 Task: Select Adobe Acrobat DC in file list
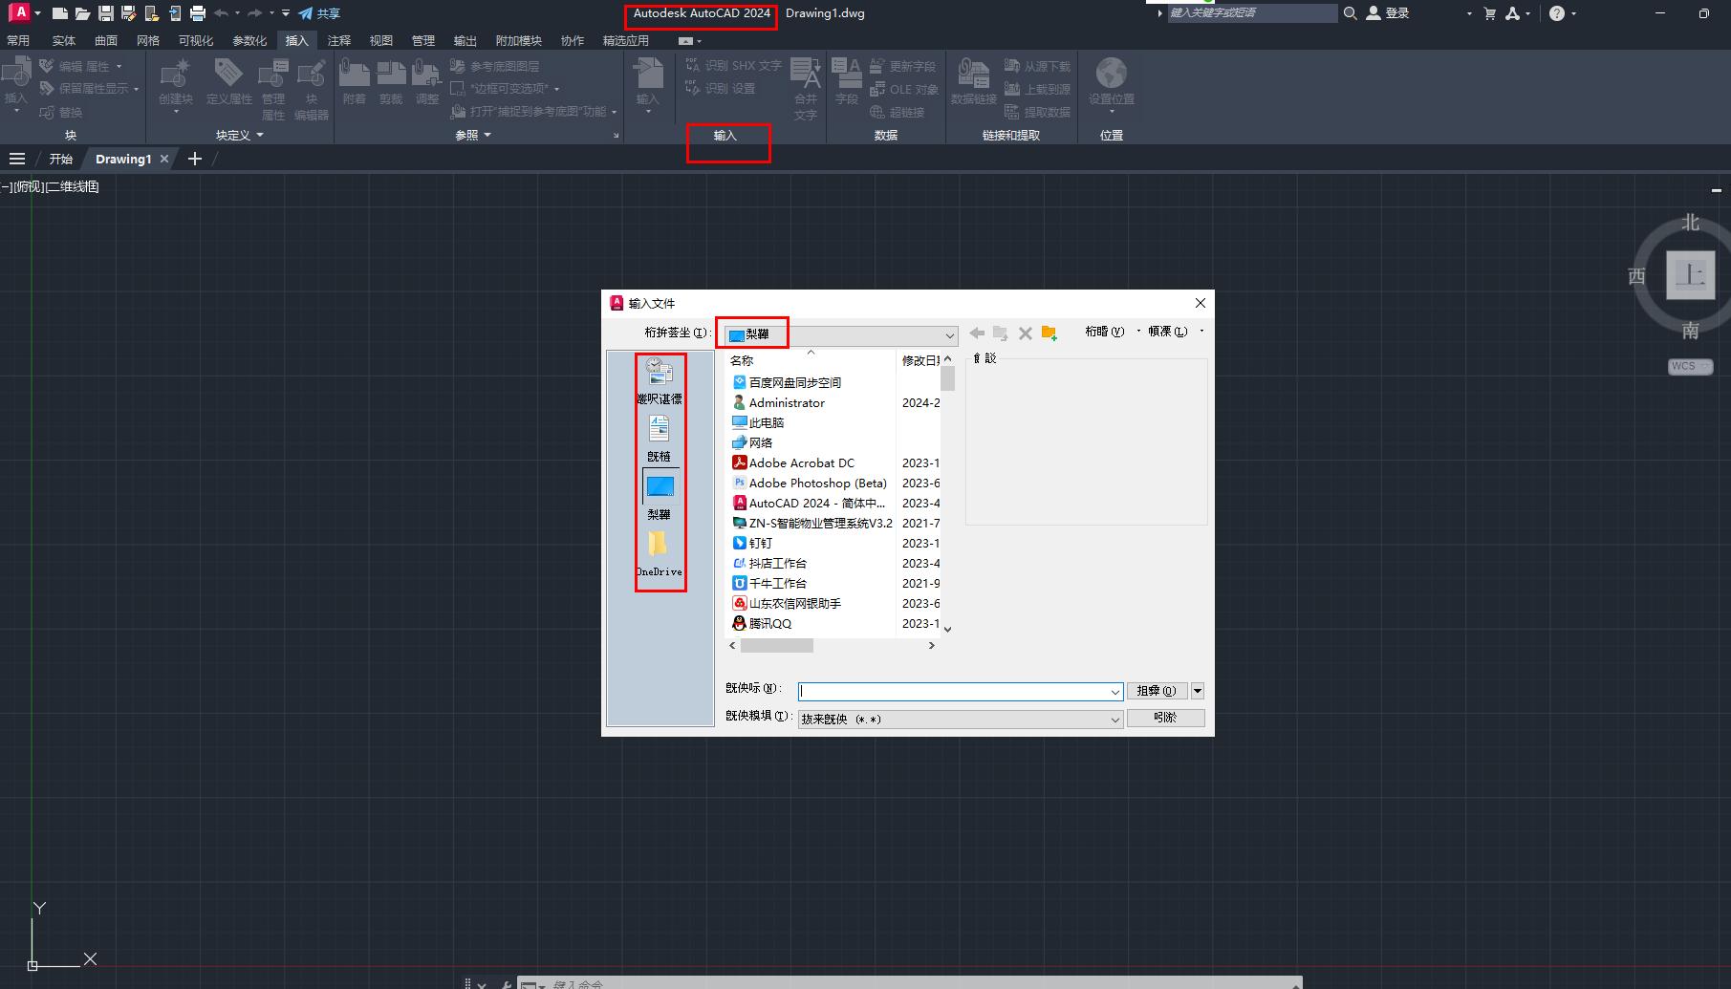pos(793,462)
